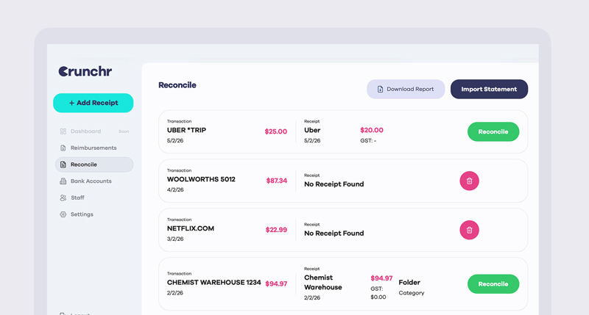Click the $87.34 amount
Screen dimensions: 589x315
pos(277,181)
